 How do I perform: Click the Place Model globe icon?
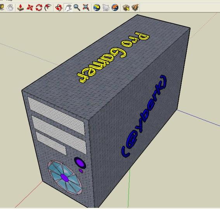[115, 7]
